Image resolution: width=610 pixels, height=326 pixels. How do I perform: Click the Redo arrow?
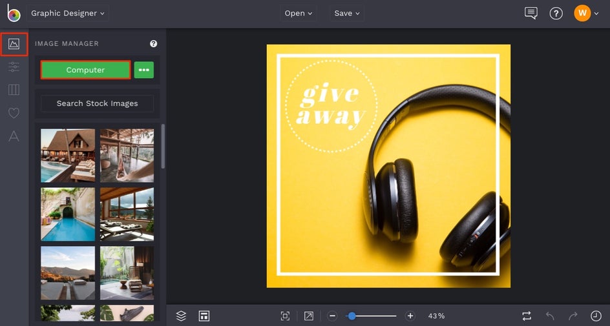pos(573,316)
